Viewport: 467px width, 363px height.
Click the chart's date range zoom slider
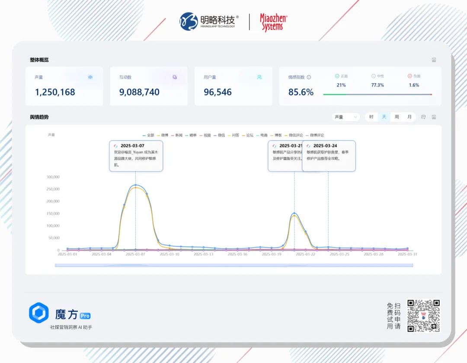point(234,265)
